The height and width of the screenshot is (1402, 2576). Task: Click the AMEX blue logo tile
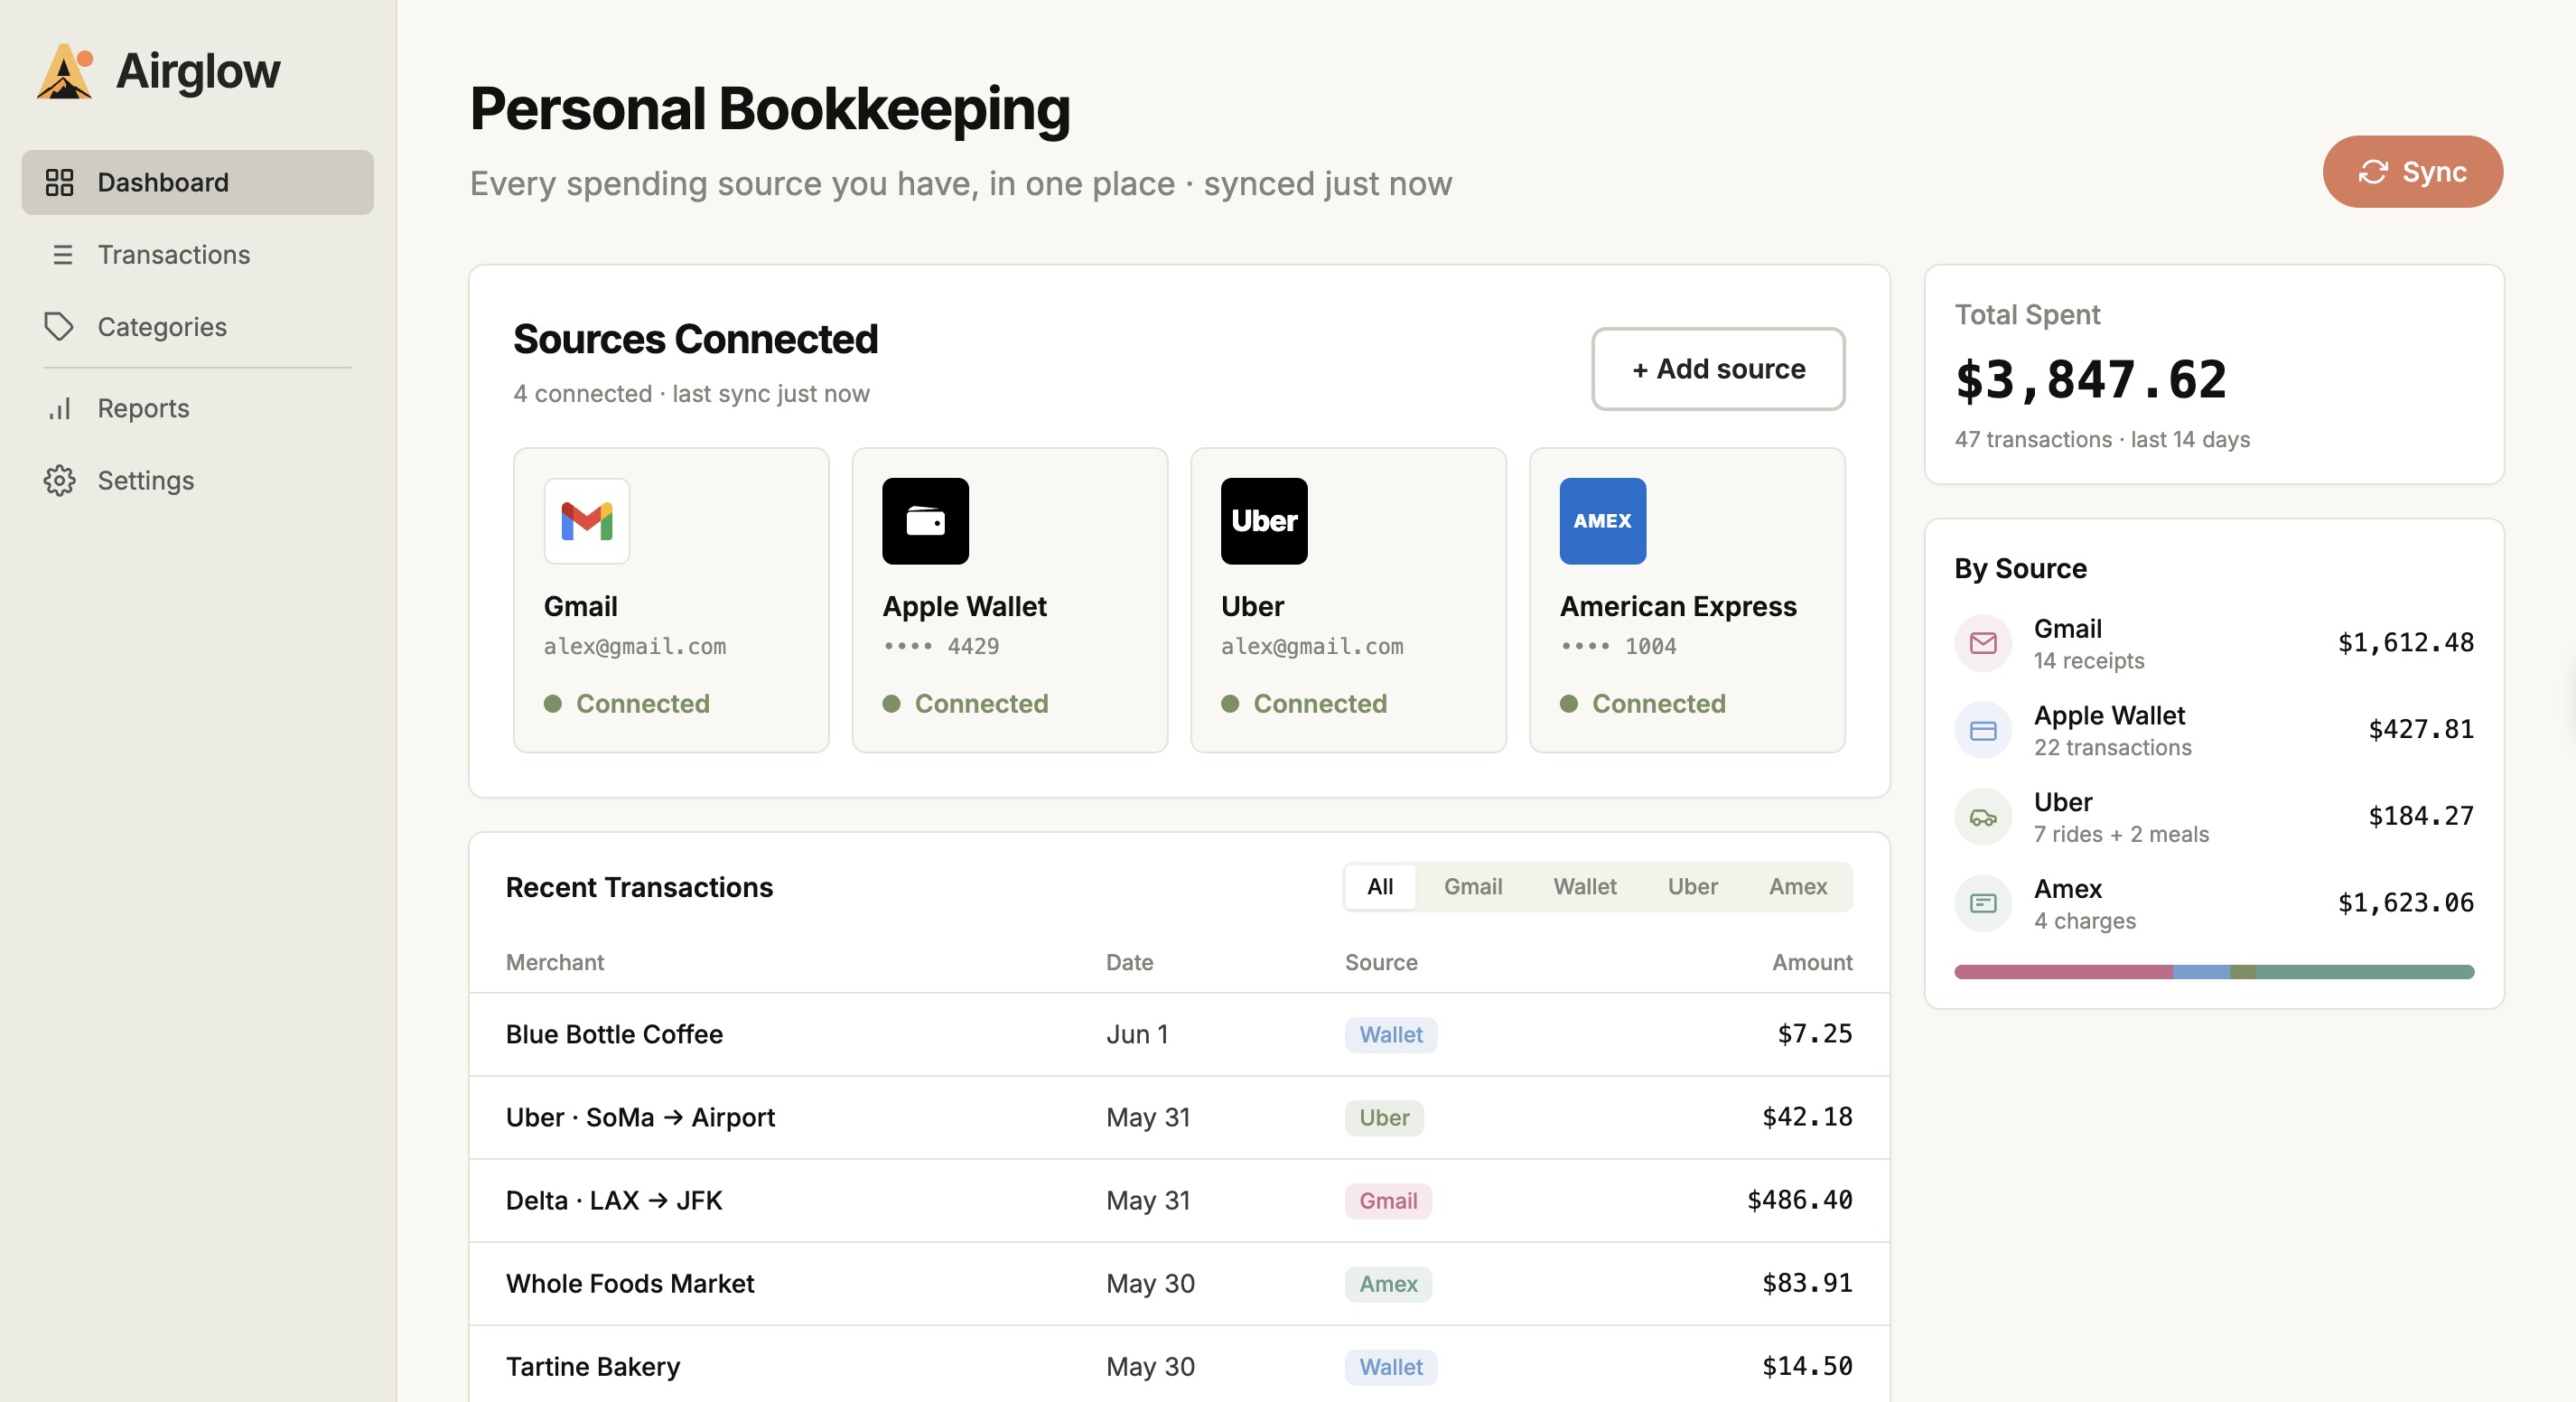coord(1602,521)
